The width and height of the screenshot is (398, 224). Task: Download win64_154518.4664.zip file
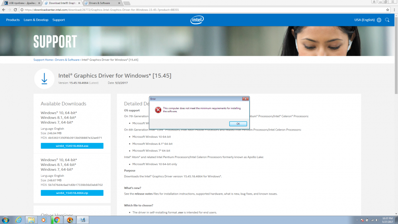coord(72,193)
